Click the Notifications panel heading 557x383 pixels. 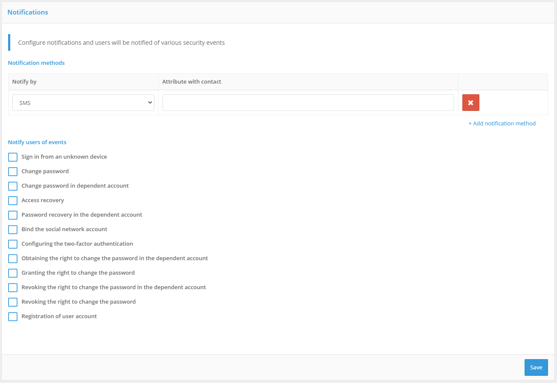(28, 12)
